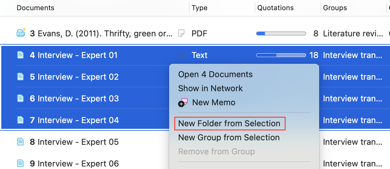Click quotation bar for Evans PDF row
390x169 pixels.
281,33
